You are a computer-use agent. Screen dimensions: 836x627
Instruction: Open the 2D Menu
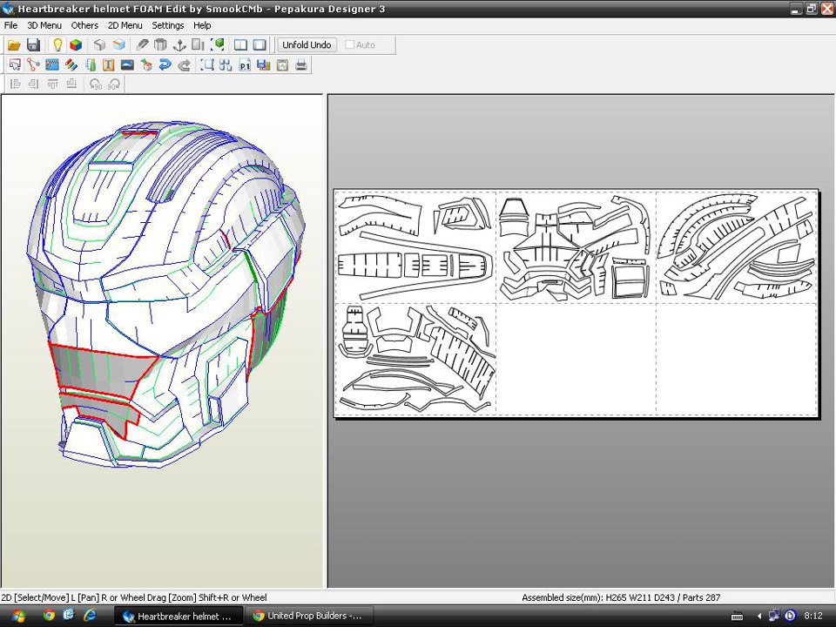click(x=125, y=25)
